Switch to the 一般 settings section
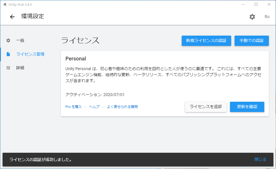 click(20, 40)
